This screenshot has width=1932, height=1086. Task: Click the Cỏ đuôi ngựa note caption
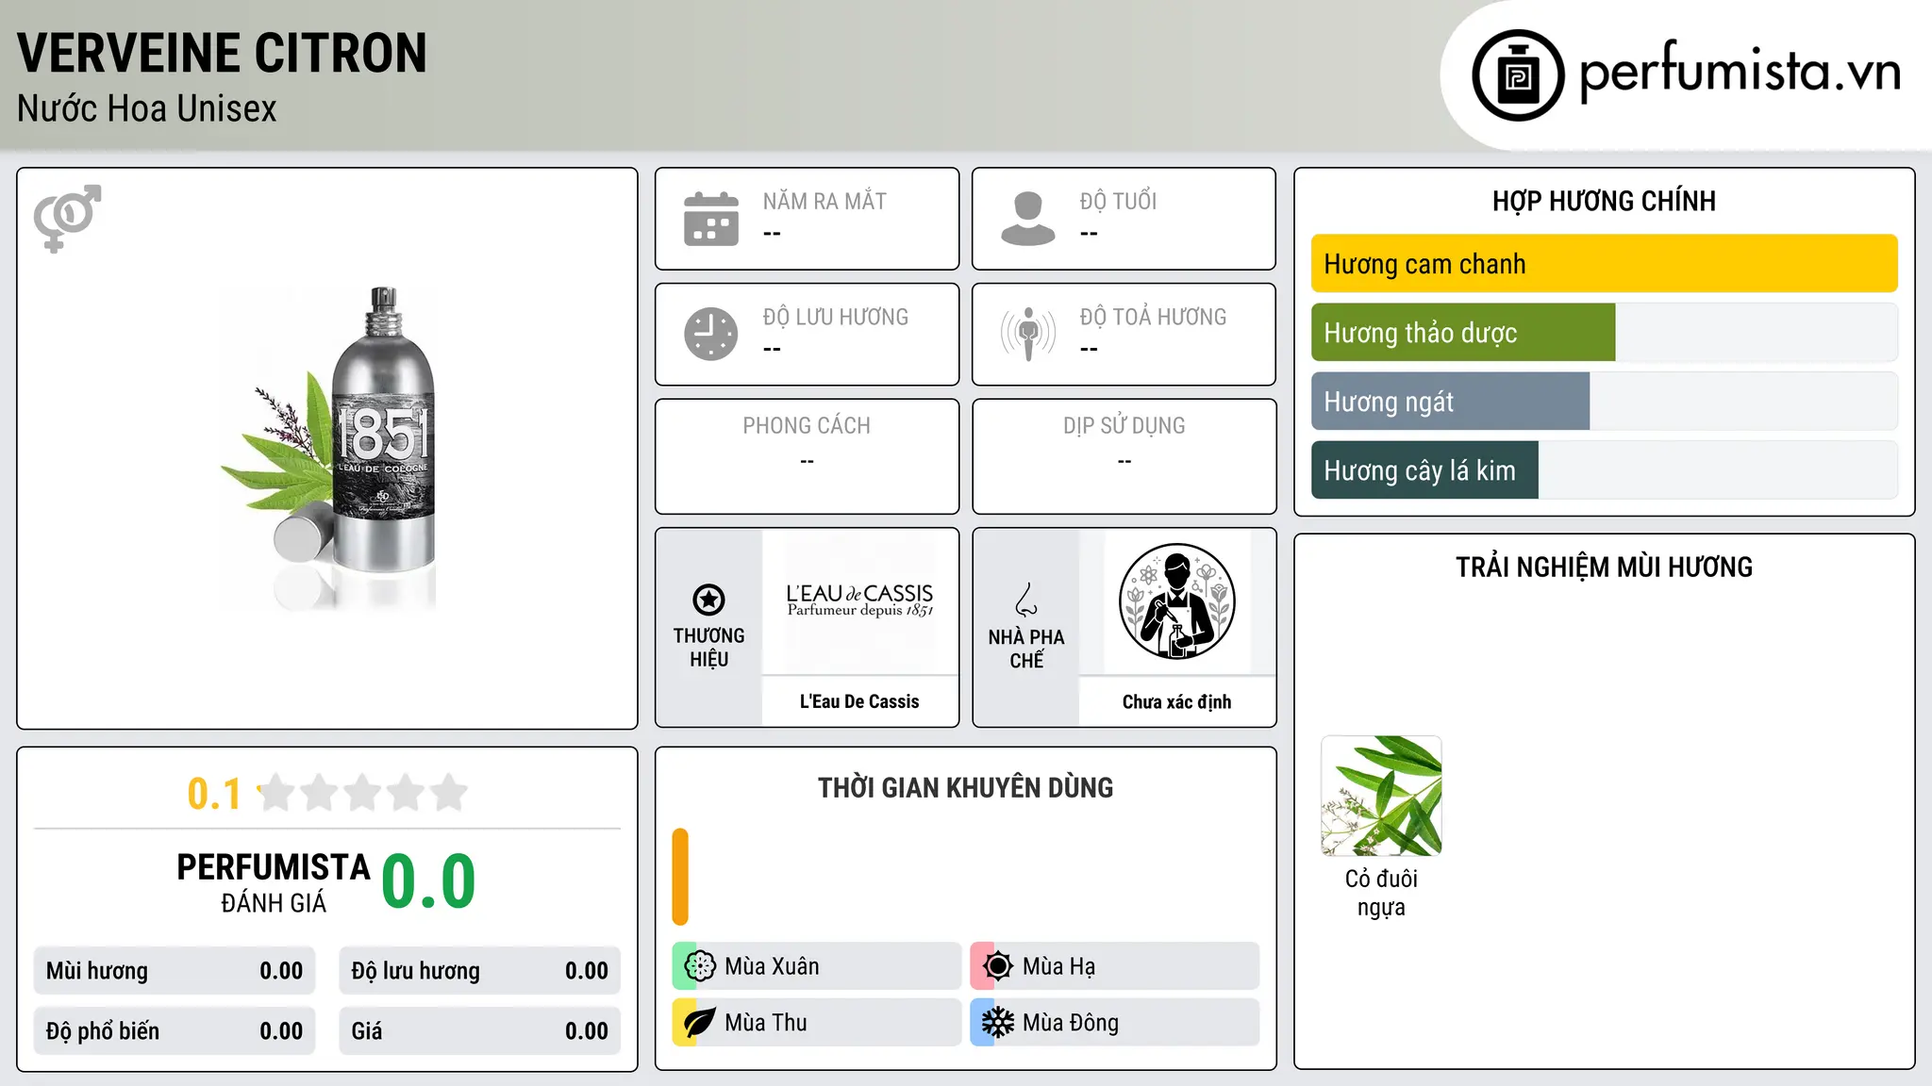pyautogui.click(x=1381, y=893)
